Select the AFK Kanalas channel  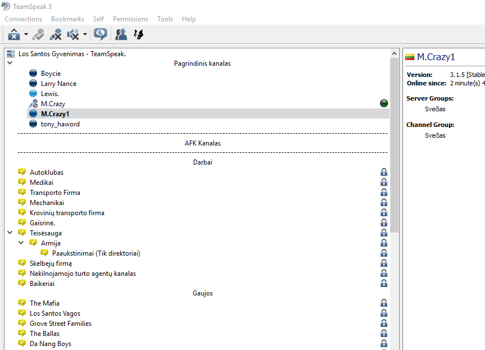tap(203, 143)
